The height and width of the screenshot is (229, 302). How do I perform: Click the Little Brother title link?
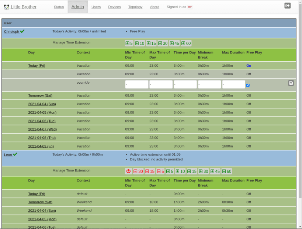click(x=24, y=7)
